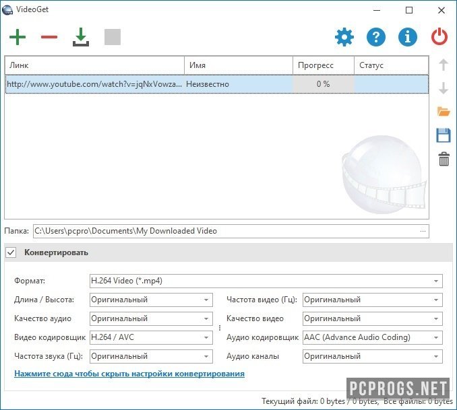Screen dimensions: 457x410
Task: Open the Качество аудио dropdown
Action: click(x=151, y=318)
